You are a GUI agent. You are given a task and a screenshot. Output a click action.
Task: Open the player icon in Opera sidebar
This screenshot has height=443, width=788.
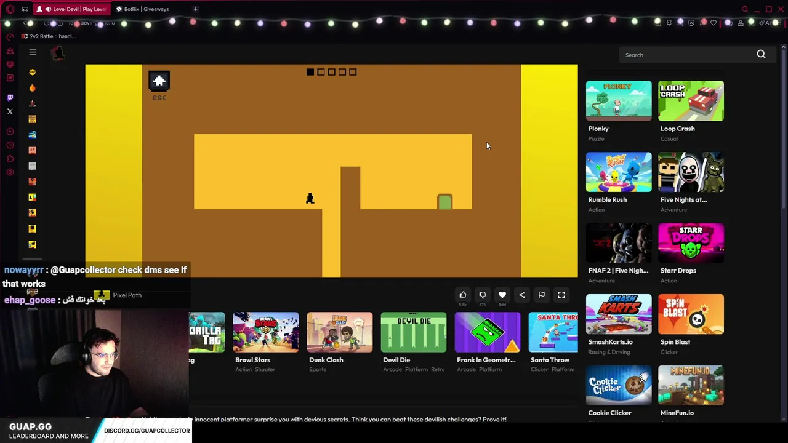click(x=10, y=132)
